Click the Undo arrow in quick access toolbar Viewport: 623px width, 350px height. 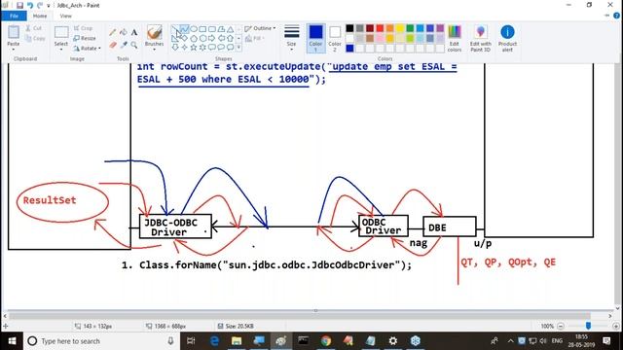30,5
